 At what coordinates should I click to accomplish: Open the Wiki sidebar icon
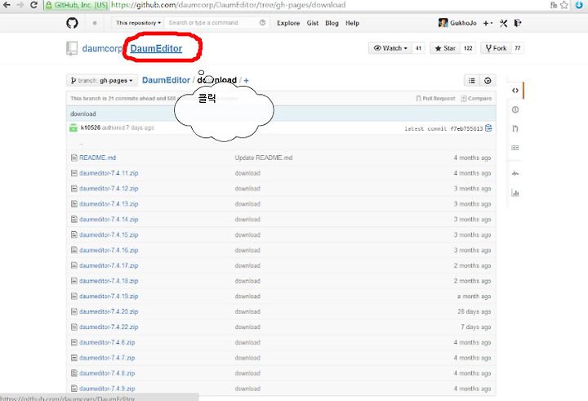point(515,148)
